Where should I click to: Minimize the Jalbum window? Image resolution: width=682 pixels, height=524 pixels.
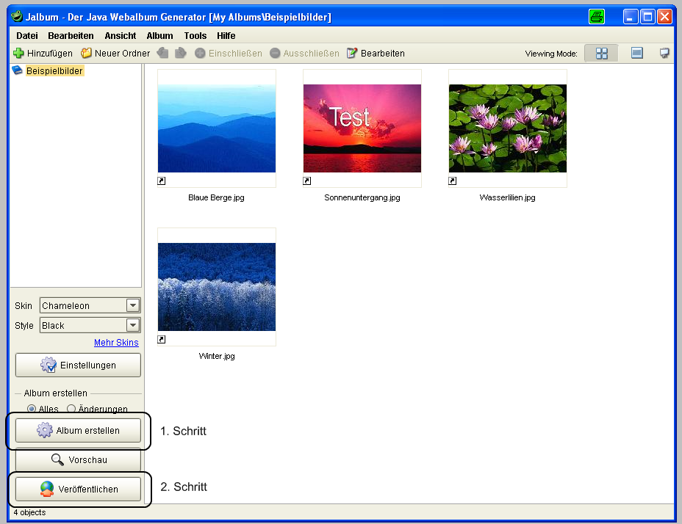pyautogui.click(x=631, y=17)
